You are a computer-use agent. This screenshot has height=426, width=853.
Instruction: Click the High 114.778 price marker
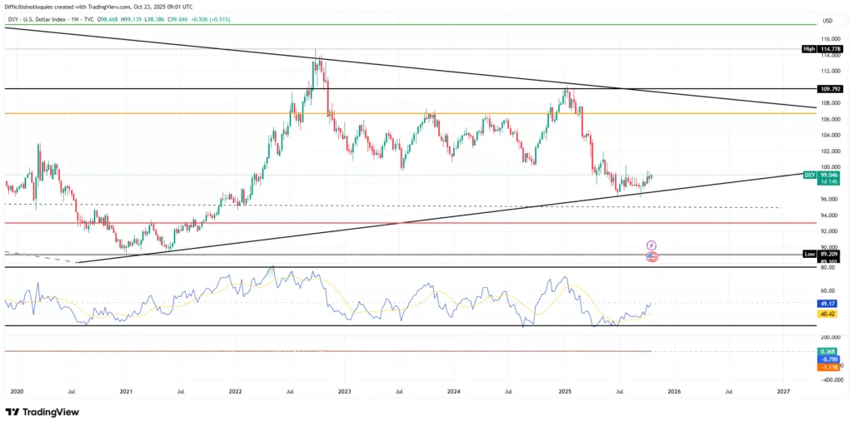(820, 49)
